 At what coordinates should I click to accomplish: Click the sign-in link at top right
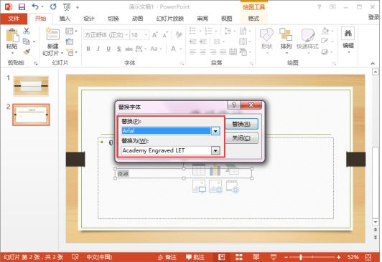[373, 17]
